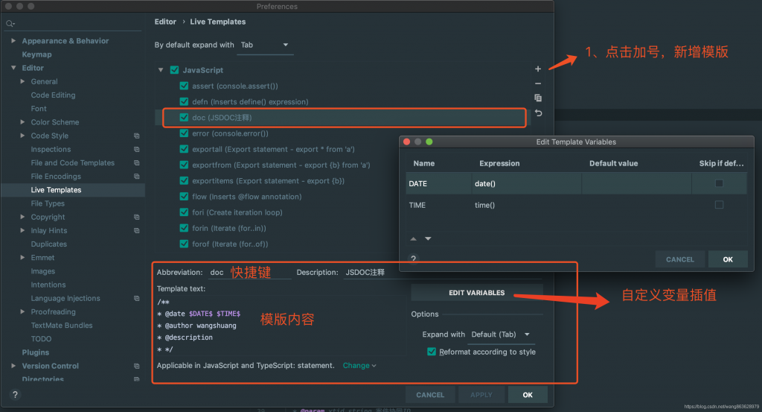Toggle the JavaScript group checkbox
The height and width of the screenshot is (412, 762).
pos(174,70)
